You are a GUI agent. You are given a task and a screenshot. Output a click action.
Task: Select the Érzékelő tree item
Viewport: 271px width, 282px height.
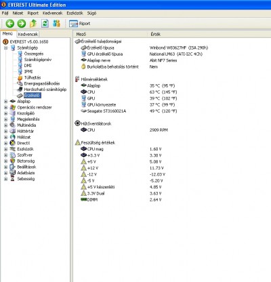(x=32, y=96)
